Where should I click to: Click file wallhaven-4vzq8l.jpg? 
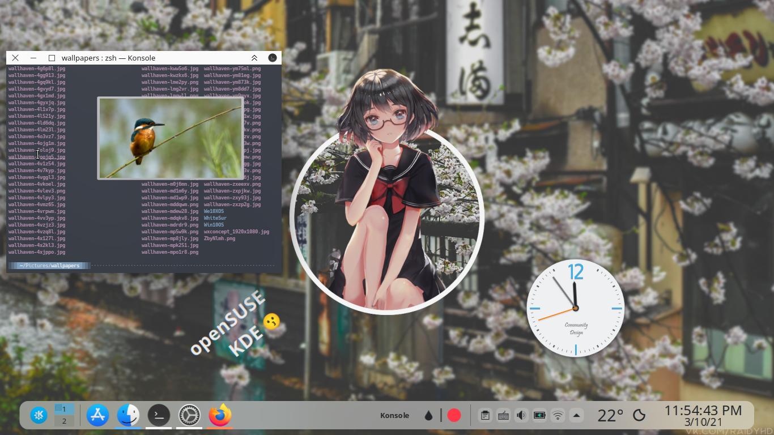37,232
